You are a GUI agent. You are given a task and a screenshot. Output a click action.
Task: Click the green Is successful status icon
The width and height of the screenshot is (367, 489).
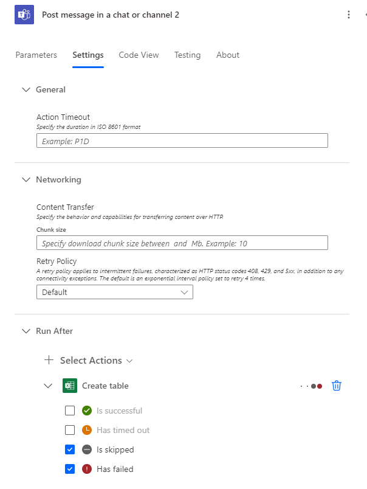click(x=87, y=411)
